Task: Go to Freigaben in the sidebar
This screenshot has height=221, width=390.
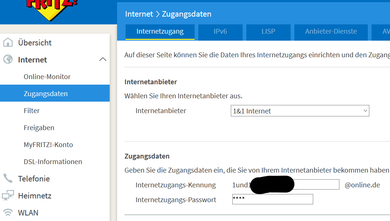Action: tap(39, 127)
